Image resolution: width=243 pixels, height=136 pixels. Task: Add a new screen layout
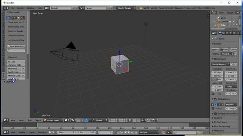click(x=73, y=8)
